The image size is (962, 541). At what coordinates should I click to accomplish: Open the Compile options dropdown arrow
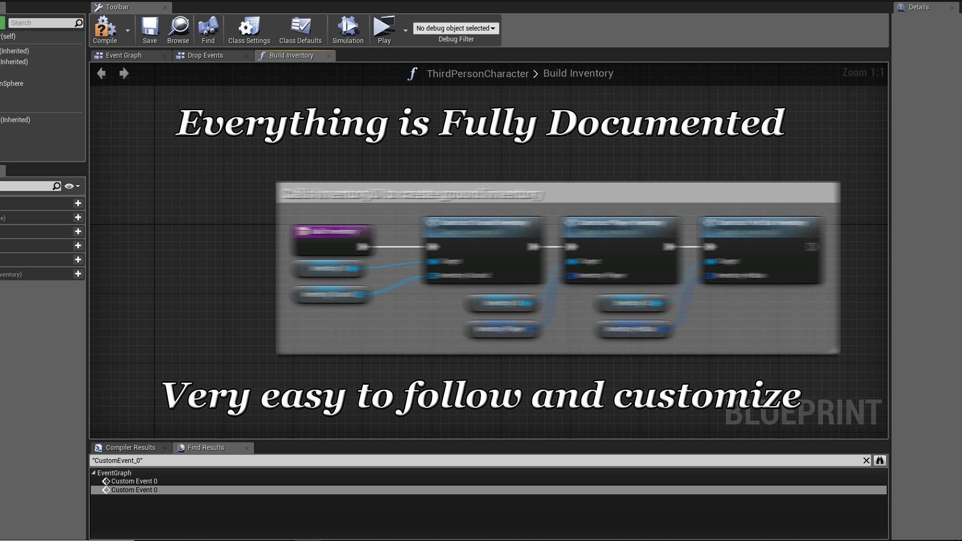tap(127, 31)
